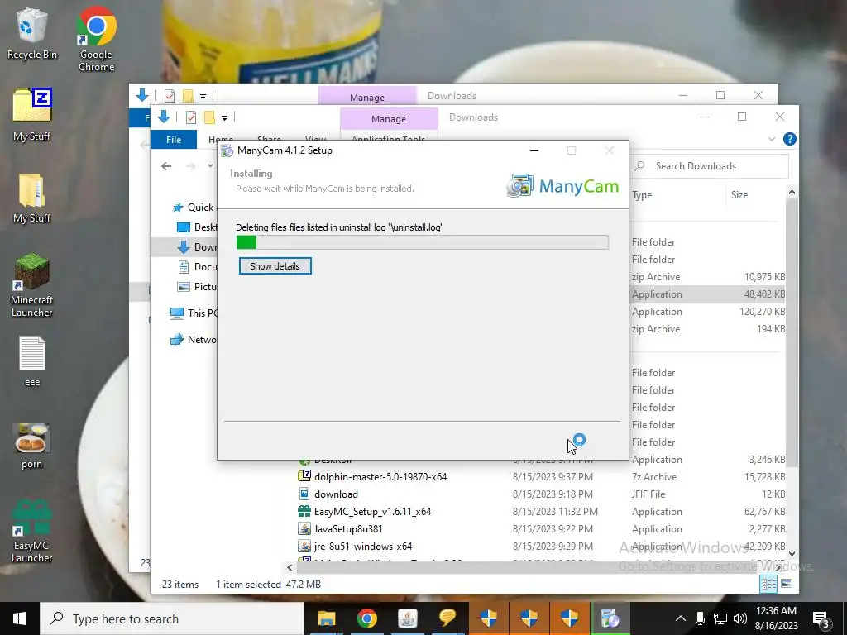Open the Manage tab in front Explorer
The image size is (847, 635).
point(389,119)
